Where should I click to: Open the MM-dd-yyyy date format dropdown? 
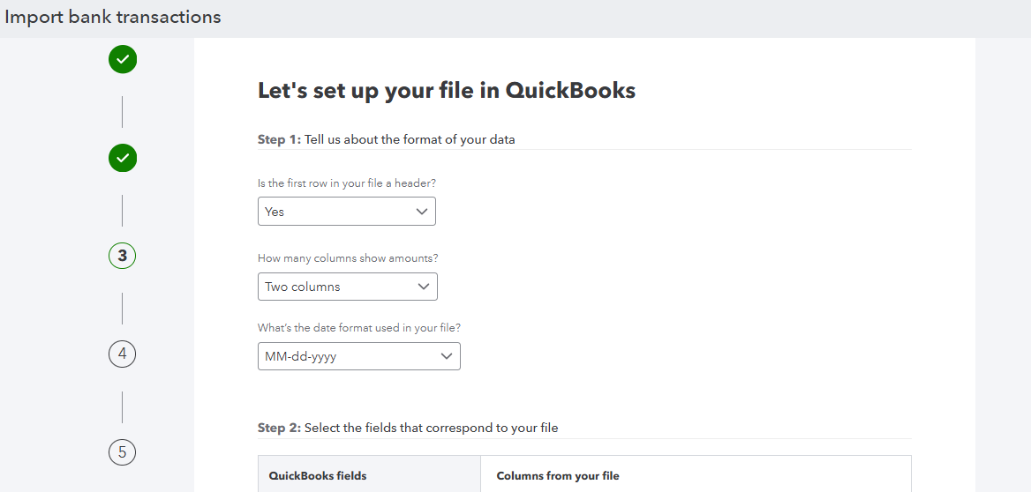[358, 356]
